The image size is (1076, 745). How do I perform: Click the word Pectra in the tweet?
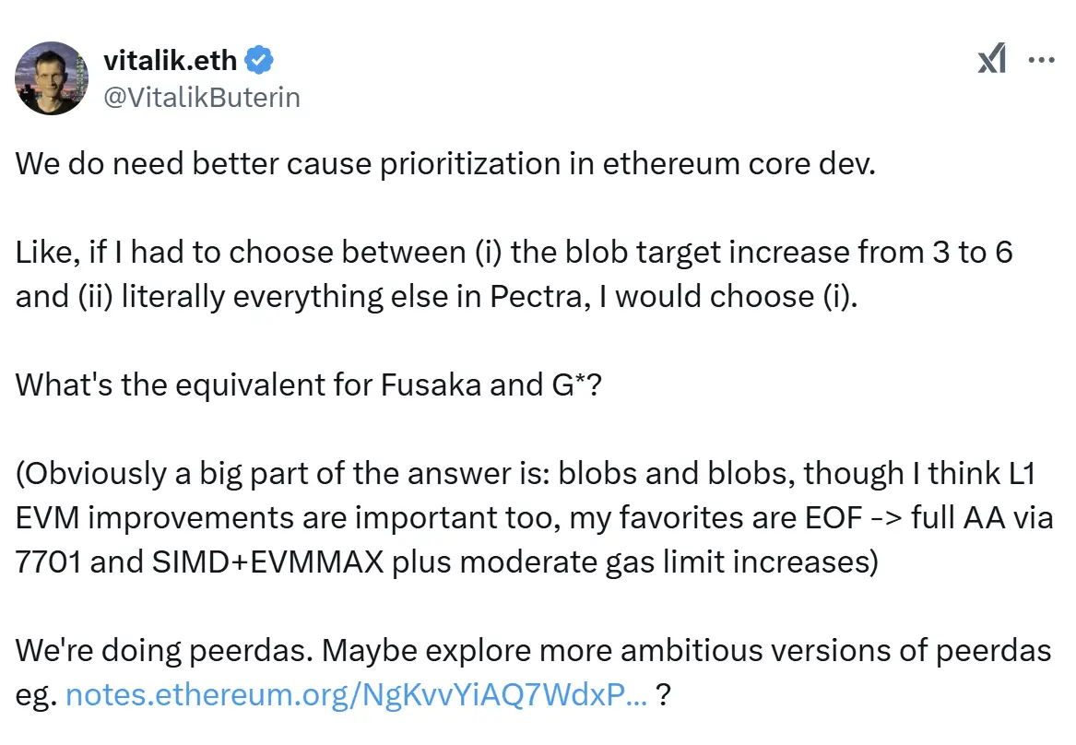coord(527,296)
